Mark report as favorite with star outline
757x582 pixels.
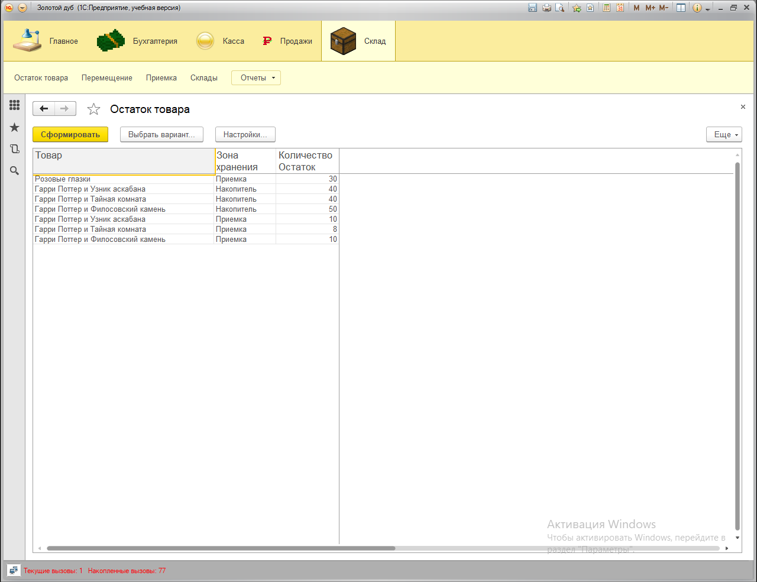(x=93, y=109)
